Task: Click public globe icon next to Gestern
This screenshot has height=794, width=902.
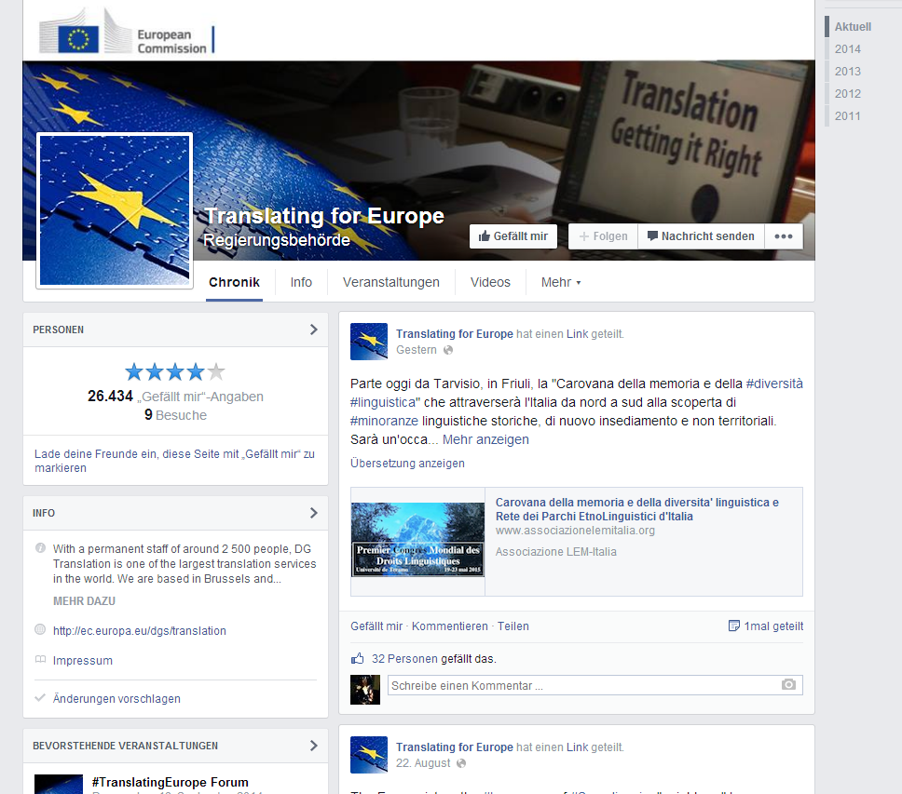Action: click(448, 350)
